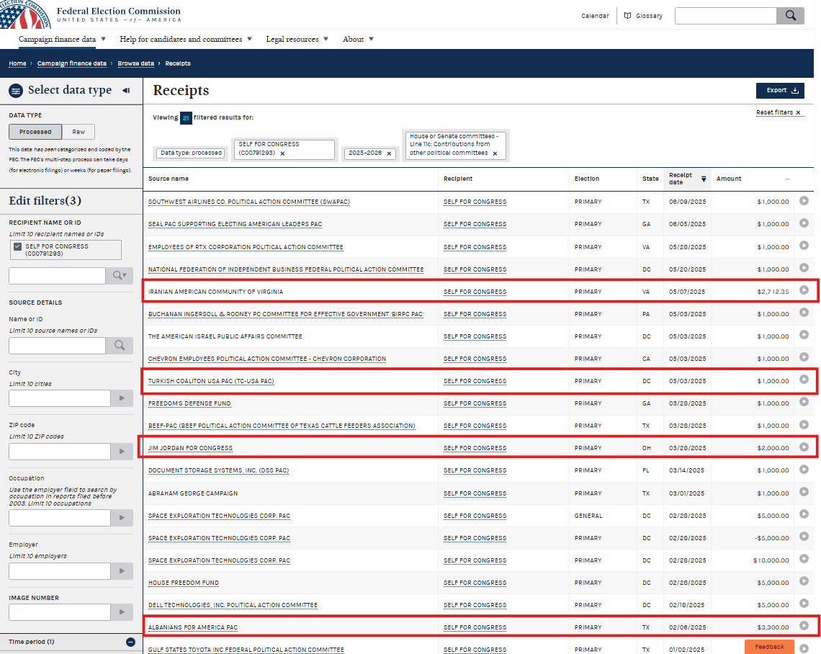Open details arrow for RTX Corporation row
Screen dimensions: 821x654
(804, 246)
